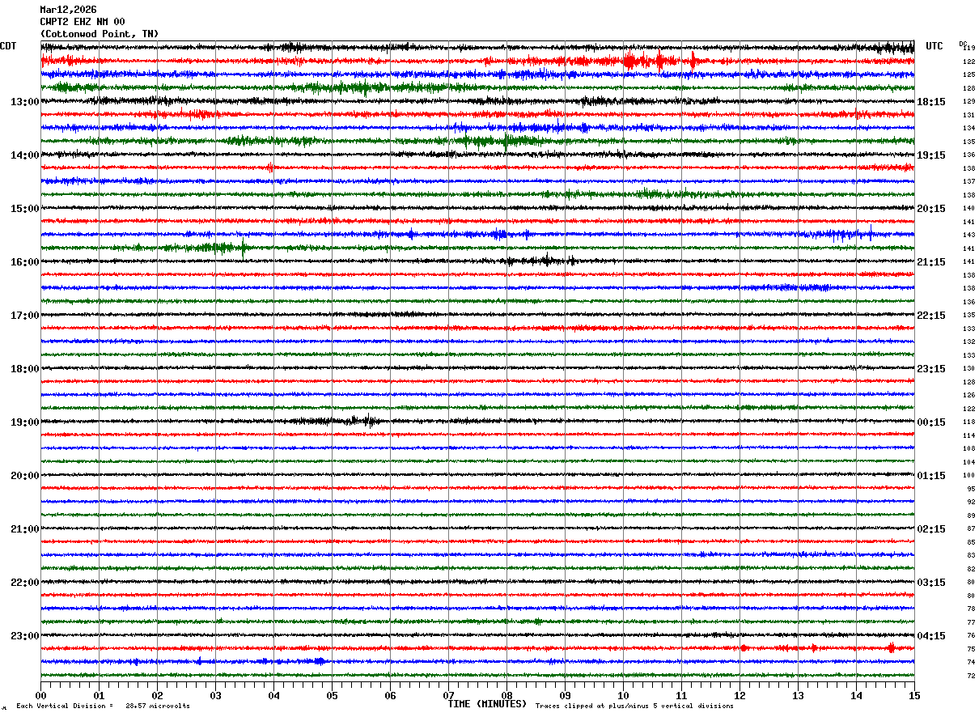Click the 20:15 UTC time label
This screenshot has height=717, width=979.
click(931, 209)
